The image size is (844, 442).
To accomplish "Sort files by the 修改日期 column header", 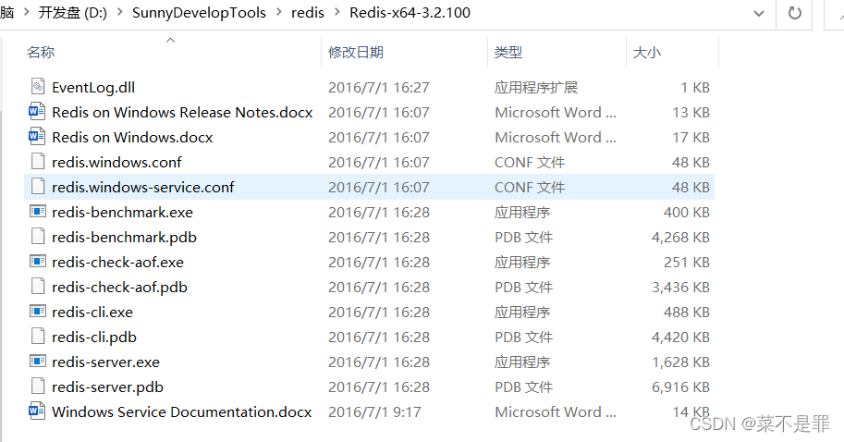I will (356, 52).
